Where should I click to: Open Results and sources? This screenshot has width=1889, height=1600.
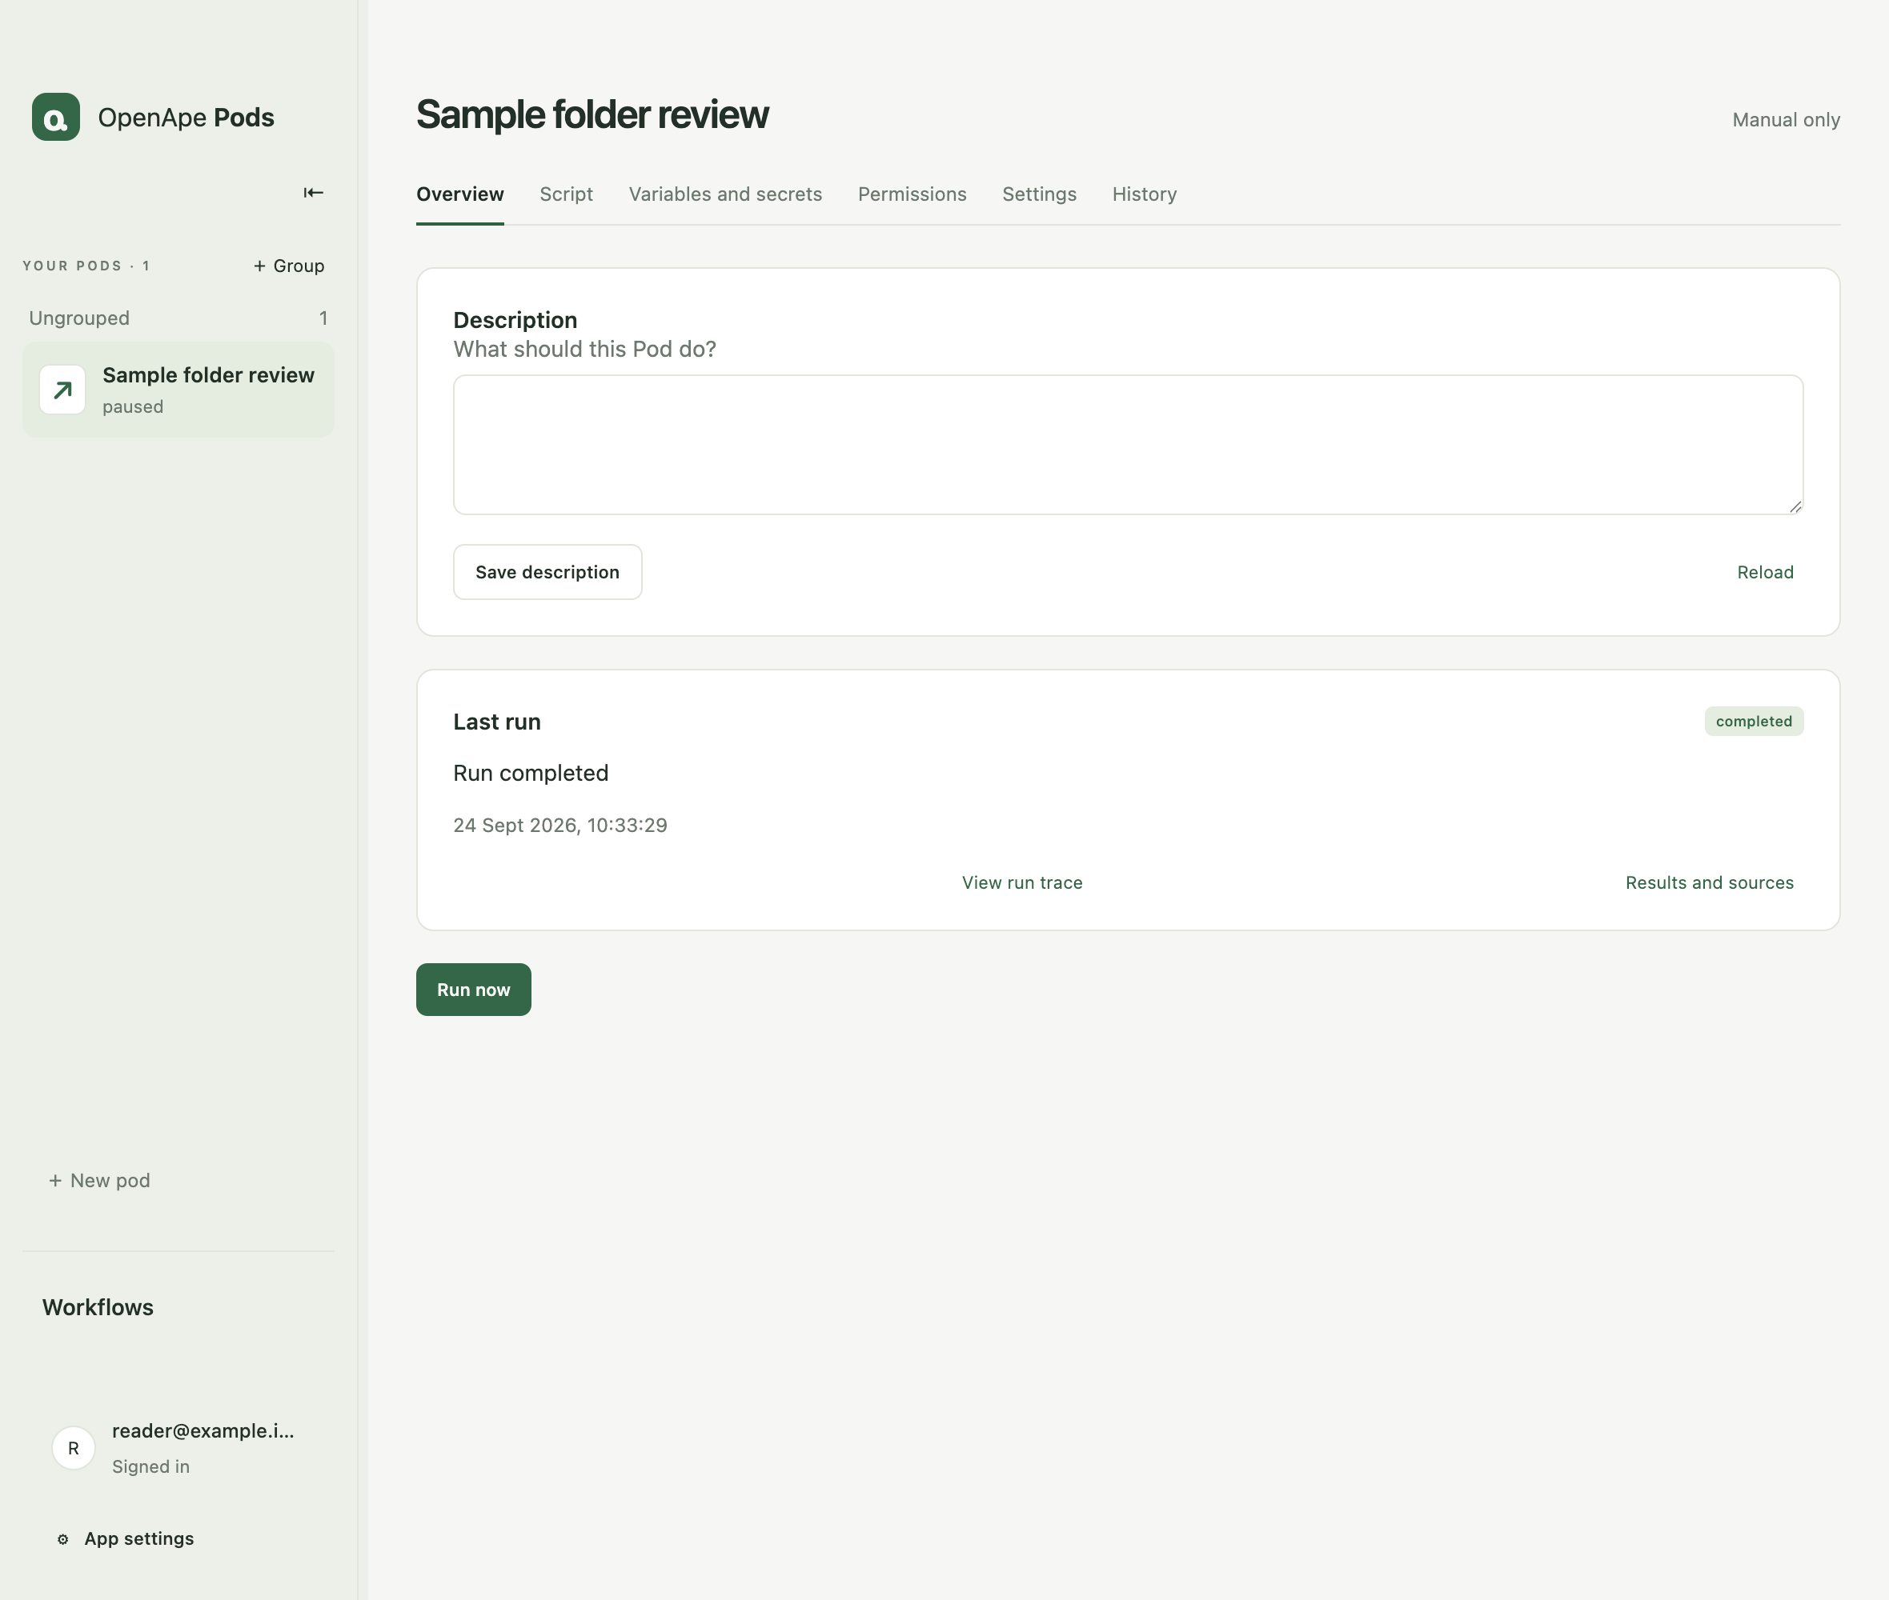click(1710, 882)
